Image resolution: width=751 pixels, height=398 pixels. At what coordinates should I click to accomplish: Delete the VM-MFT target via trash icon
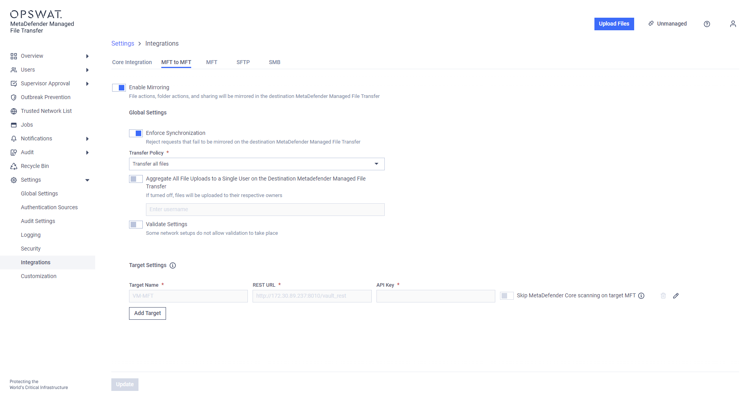(x=663, y=296)
